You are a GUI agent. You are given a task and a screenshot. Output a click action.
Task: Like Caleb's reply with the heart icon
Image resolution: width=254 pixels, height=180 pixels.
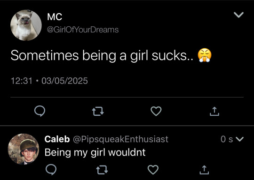coord(153,170)
